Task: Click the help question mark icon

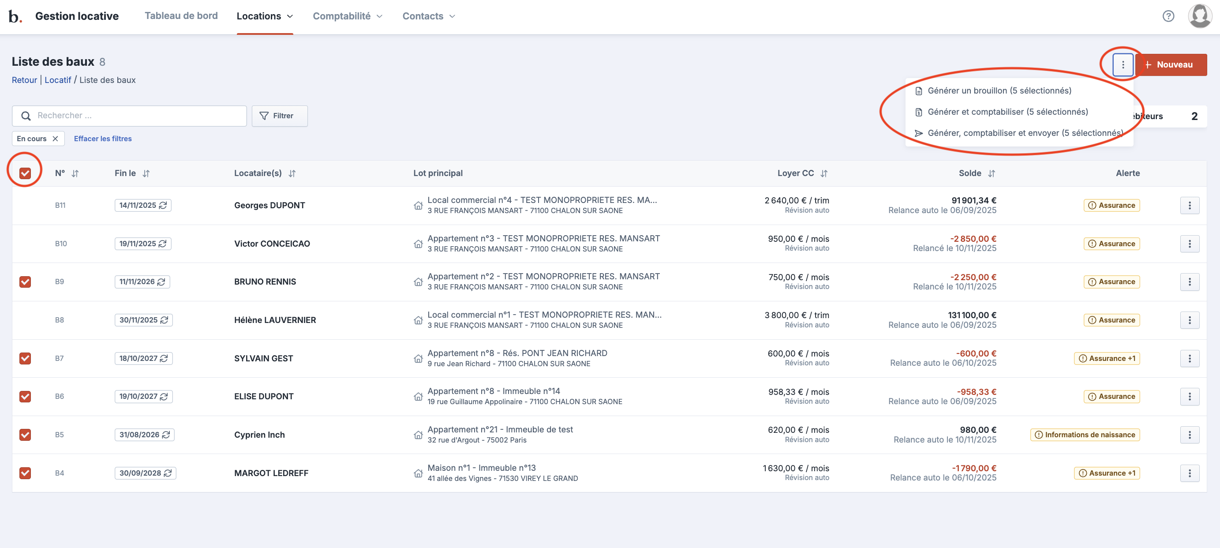Action: click(1168, 16)
